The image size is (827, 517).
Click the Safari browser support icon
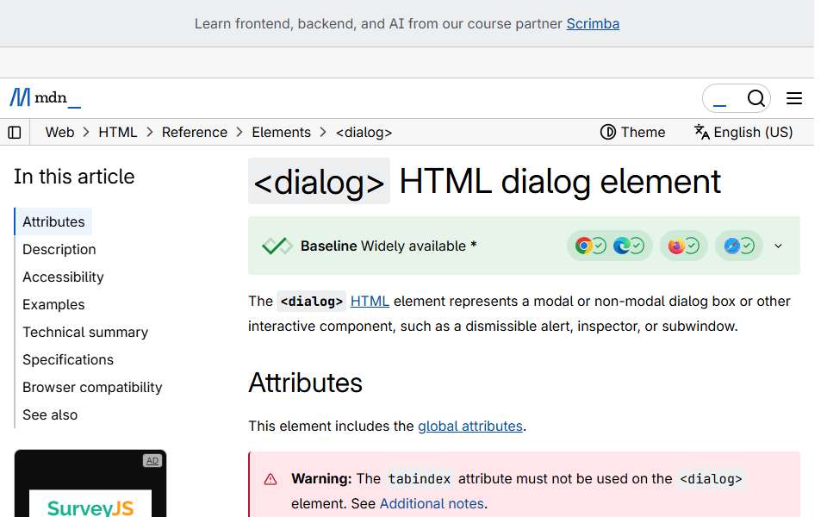(x=731, y=246)
